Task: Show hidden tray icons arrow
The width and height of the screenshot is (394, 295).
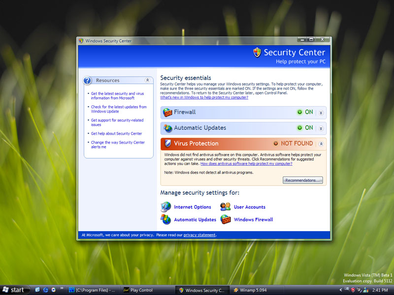Action: click(341, 290)
